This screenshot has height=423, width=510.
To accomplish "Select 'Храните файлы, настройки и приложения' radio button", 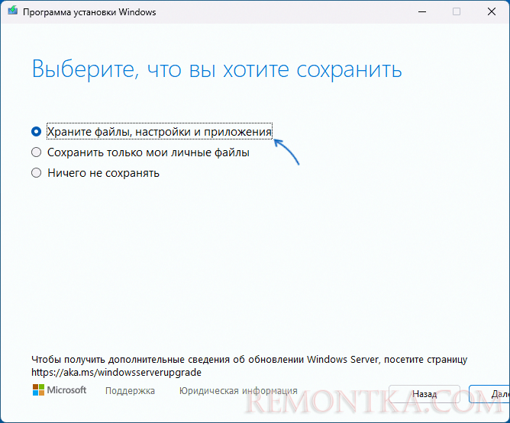I will (36, 132).
